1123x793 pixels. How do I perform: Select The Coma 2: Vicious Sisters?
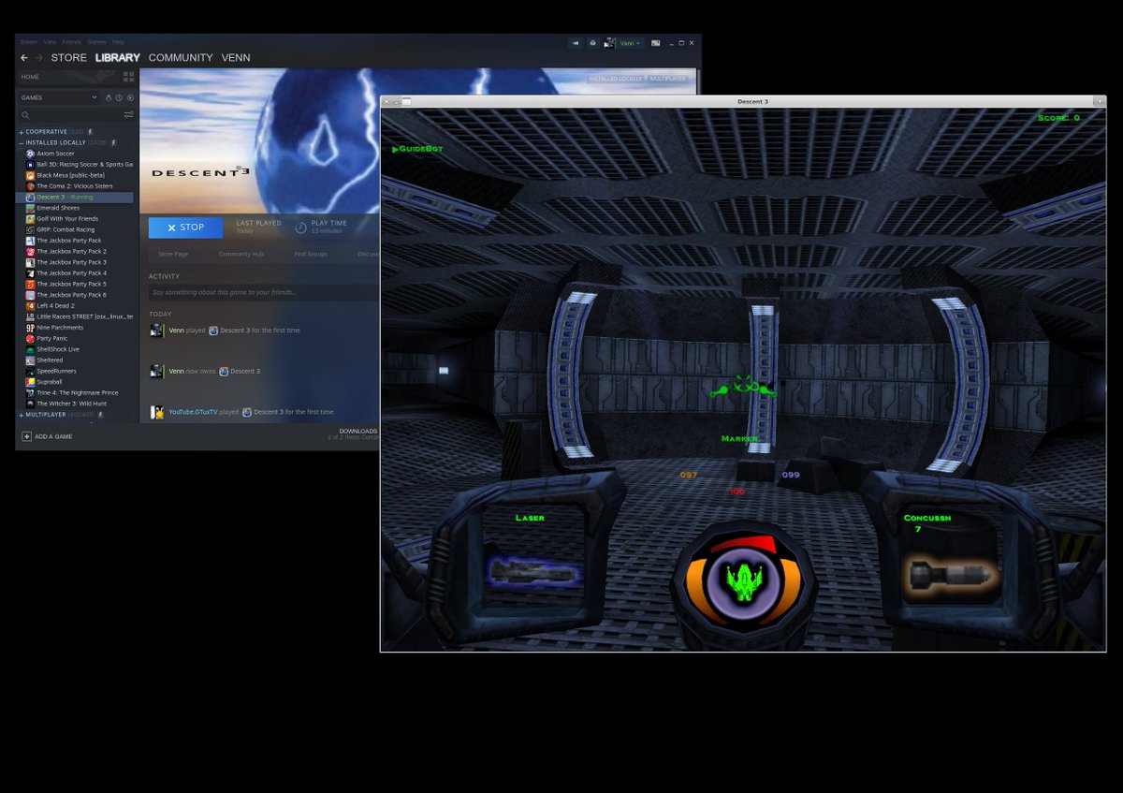click(76, 186)
